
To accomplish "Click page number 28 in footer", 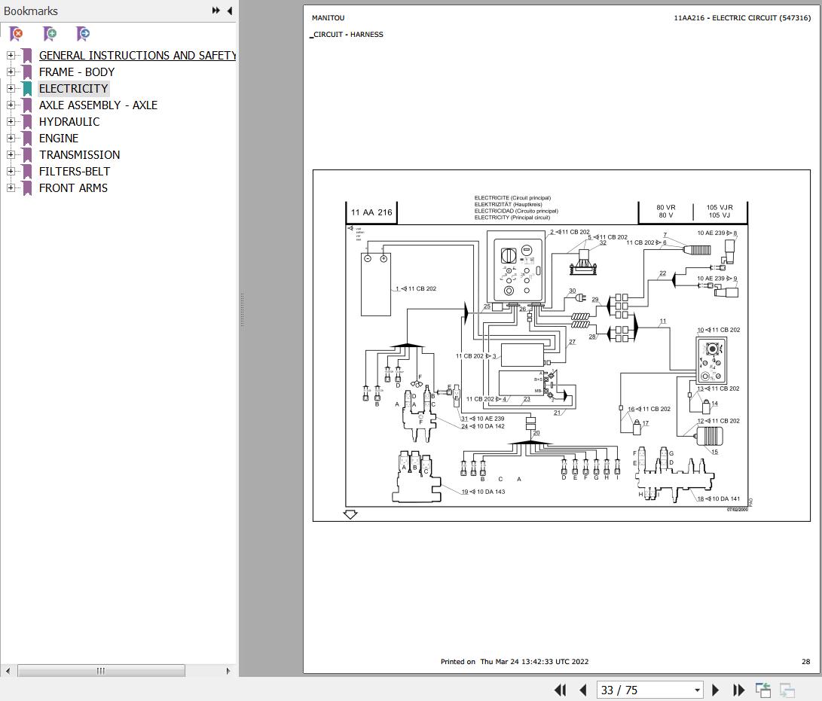I will point(805,661).
